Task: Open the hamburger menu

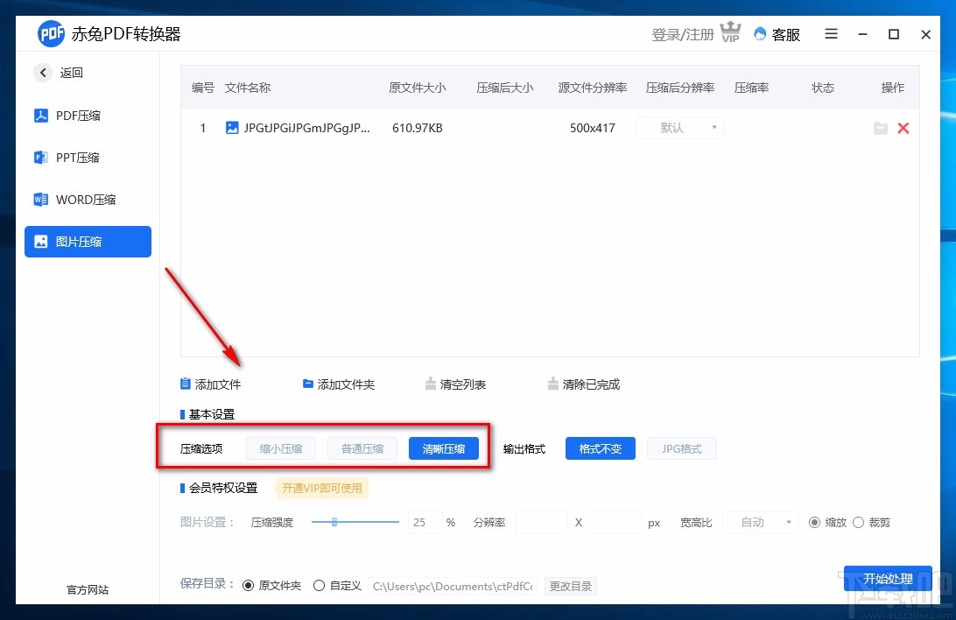Action: (831, 34)
